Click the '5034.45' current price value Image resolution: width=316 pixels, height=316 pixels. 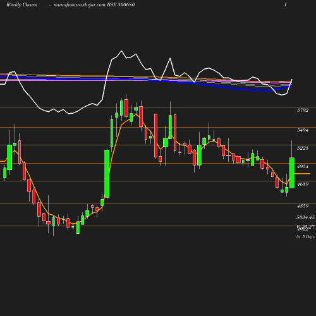click(305, 217)
